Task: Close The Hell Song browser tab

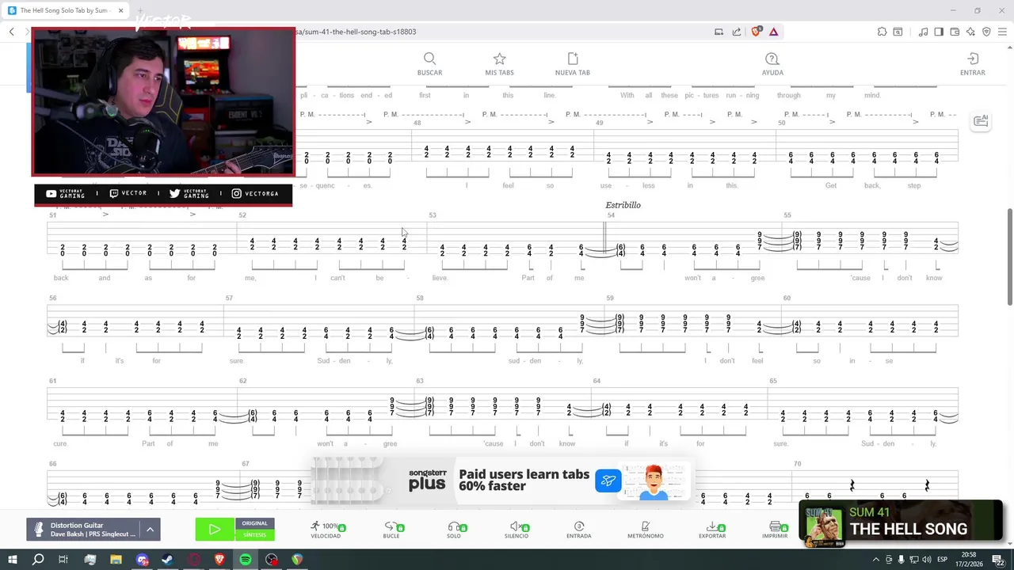Action: (121, 10)
